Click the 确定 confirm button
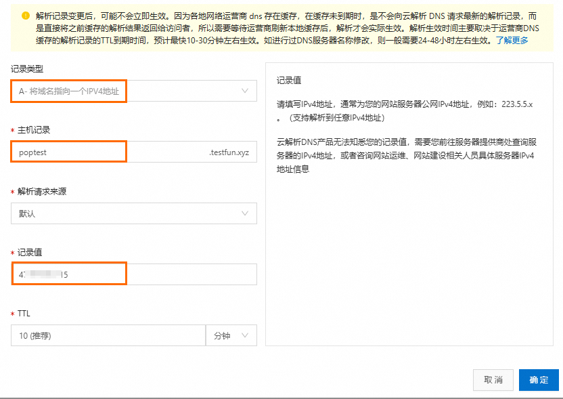The width and height of the screenshot is (563, 399). click(539, 379)
